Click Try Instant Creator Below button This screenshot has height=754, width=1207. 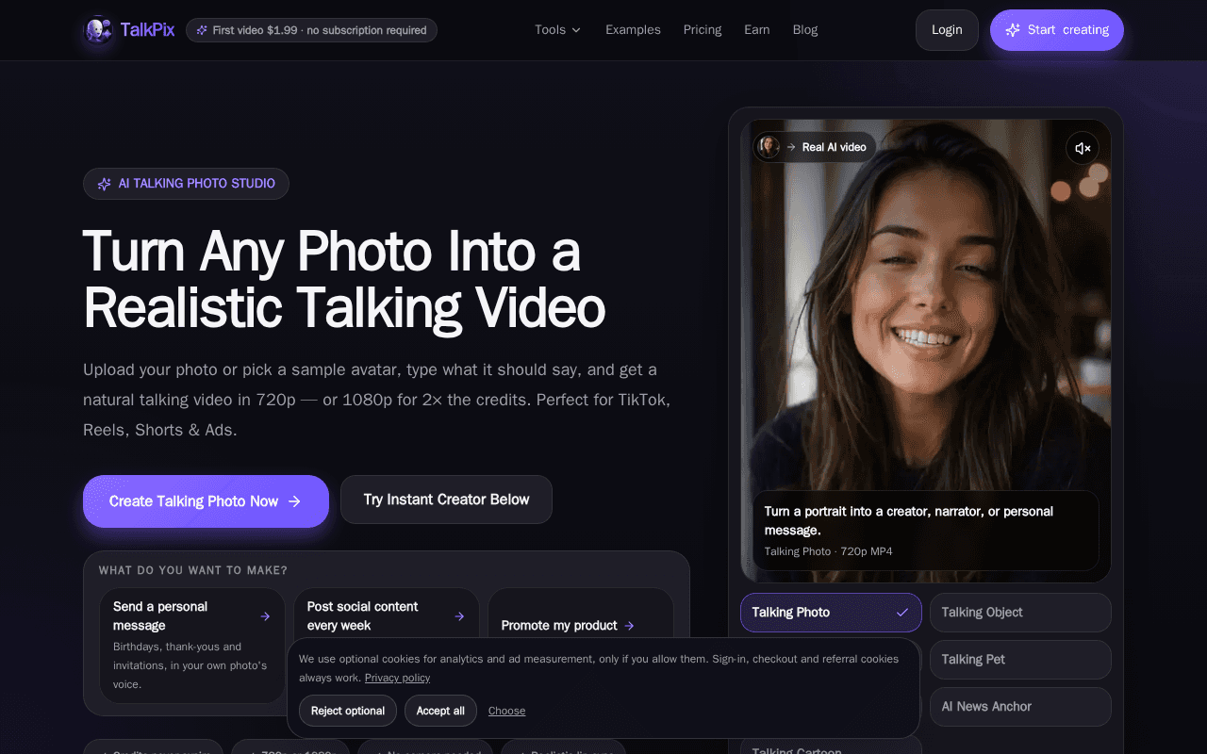(x=446, y=500)
